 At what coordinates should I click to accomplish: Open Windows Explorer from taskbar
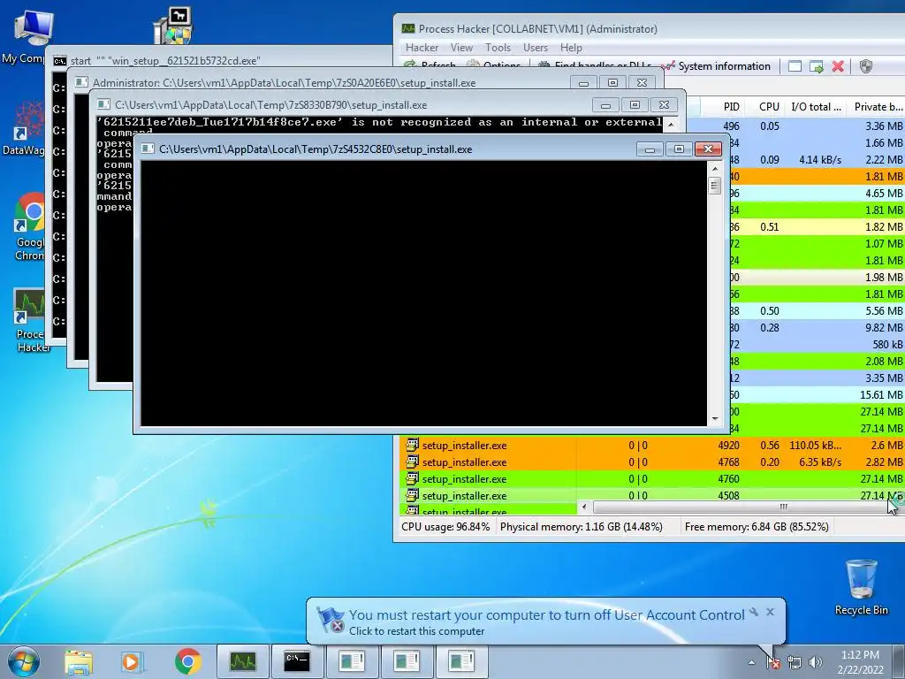(79, 661)
